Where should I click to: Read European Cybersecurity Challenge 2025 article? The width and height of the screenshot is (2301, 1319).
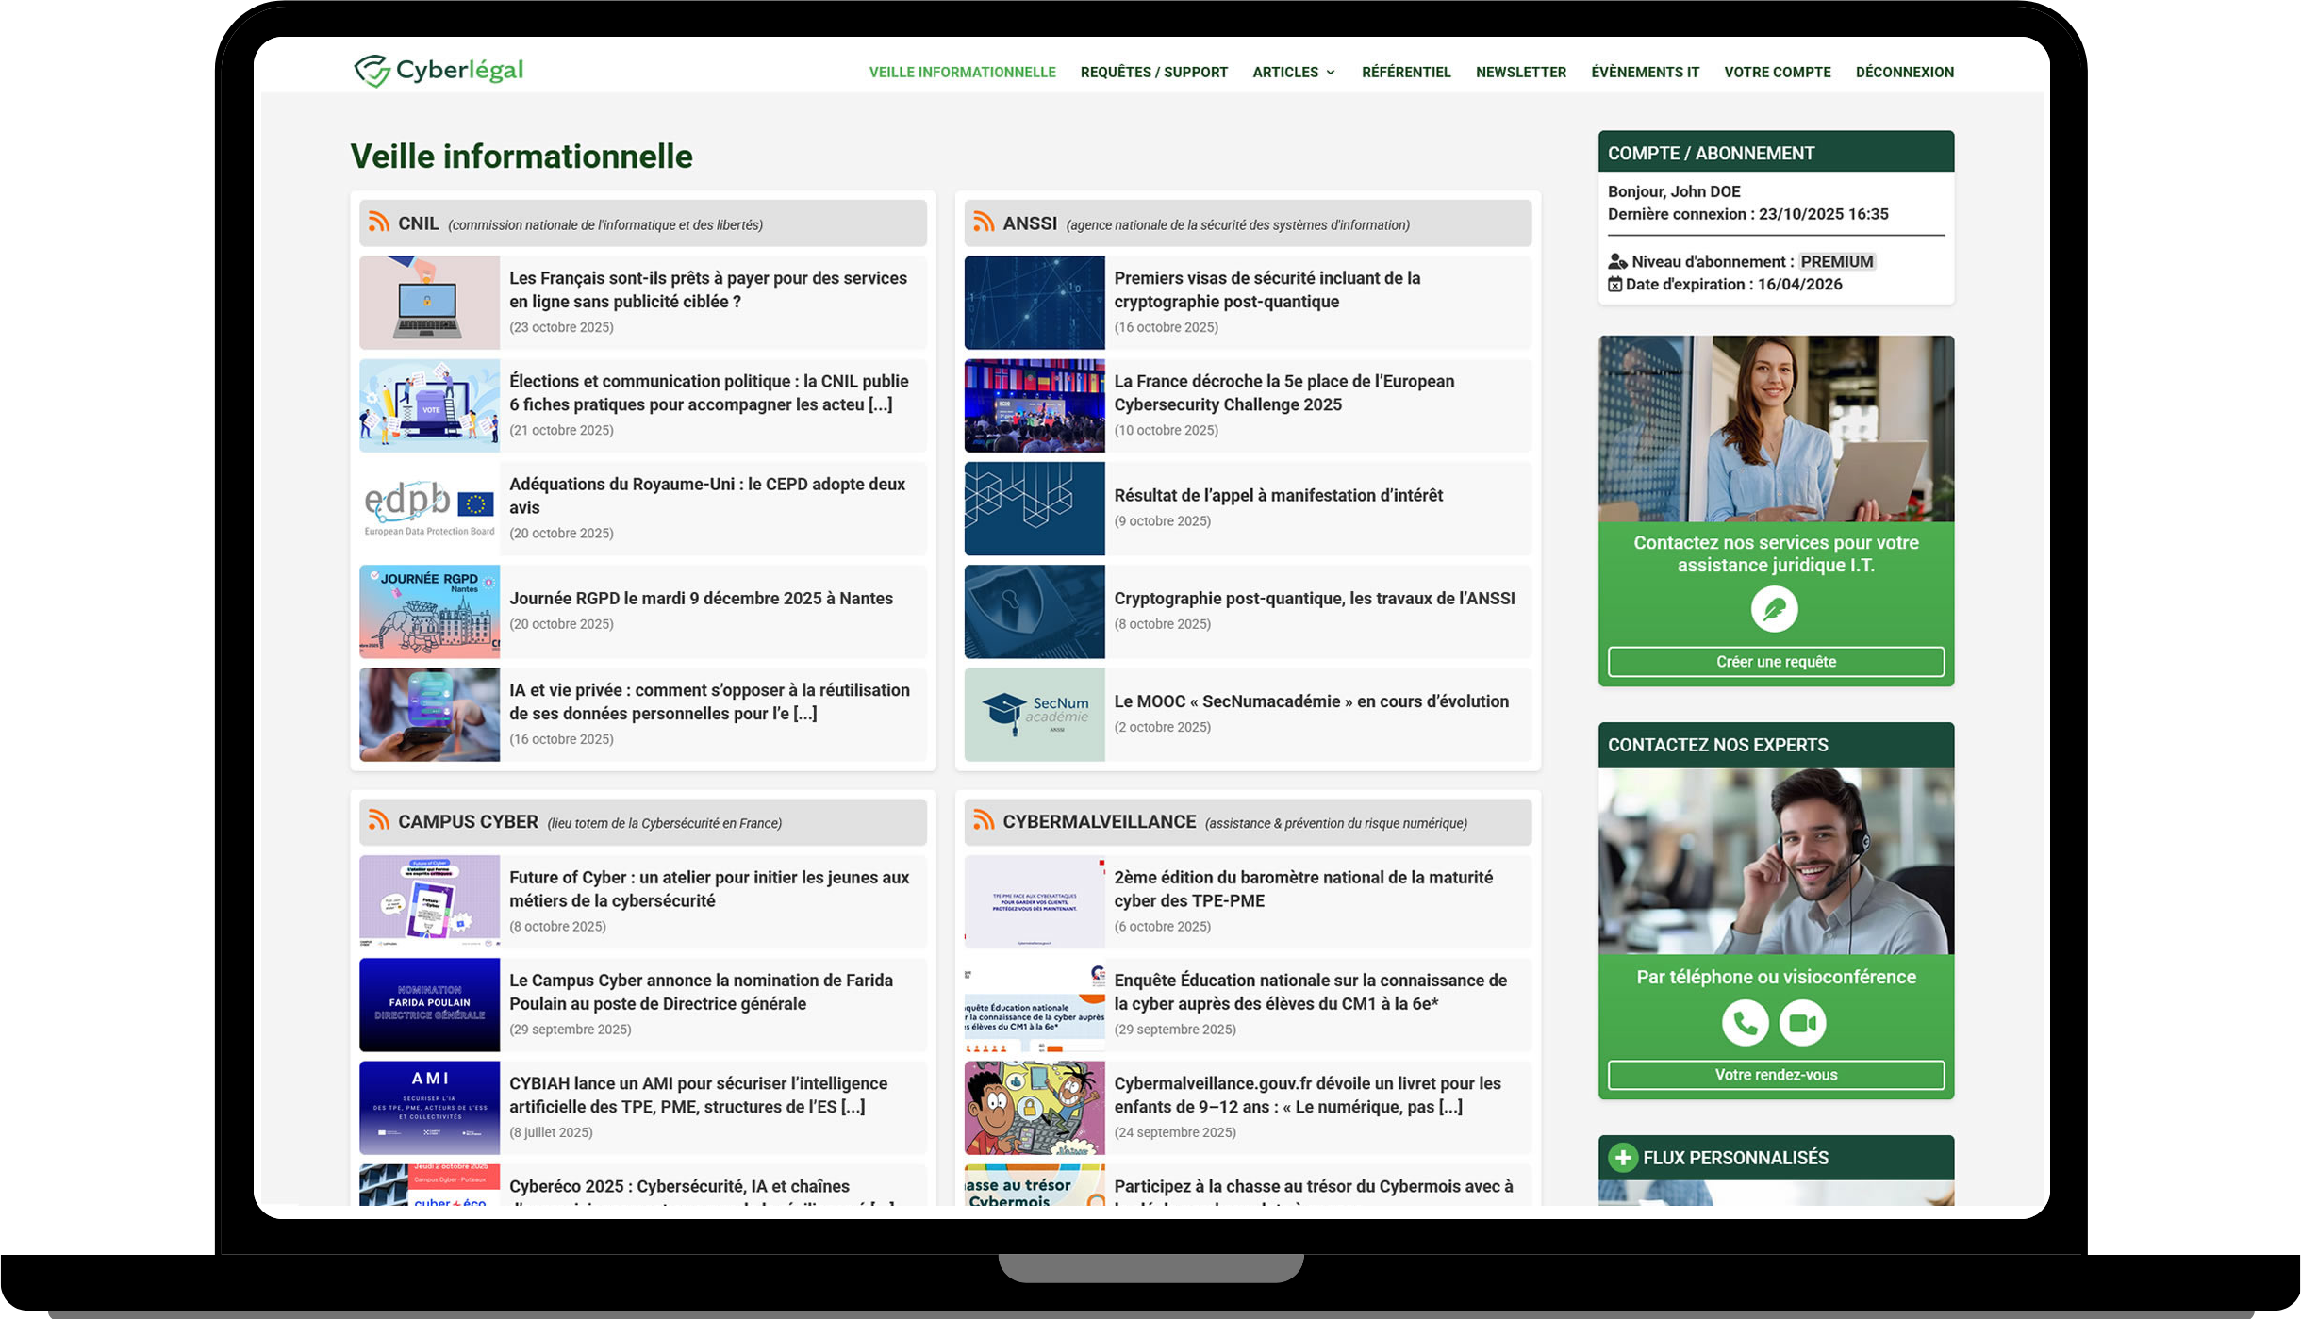(1284, 393)
